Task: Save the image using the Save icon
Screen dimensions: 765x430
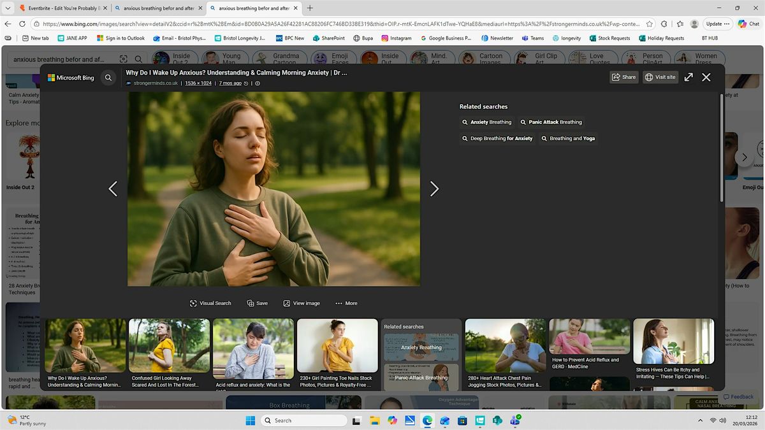Action: coord(251,303)
